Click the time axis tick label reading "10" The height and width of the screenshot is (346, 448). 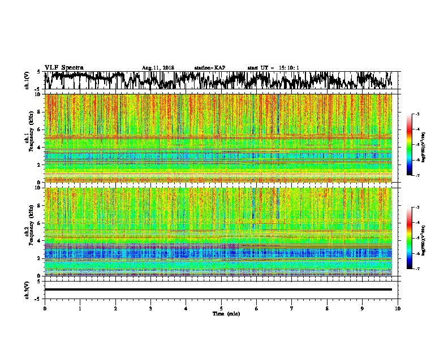[x=398, y=309]
